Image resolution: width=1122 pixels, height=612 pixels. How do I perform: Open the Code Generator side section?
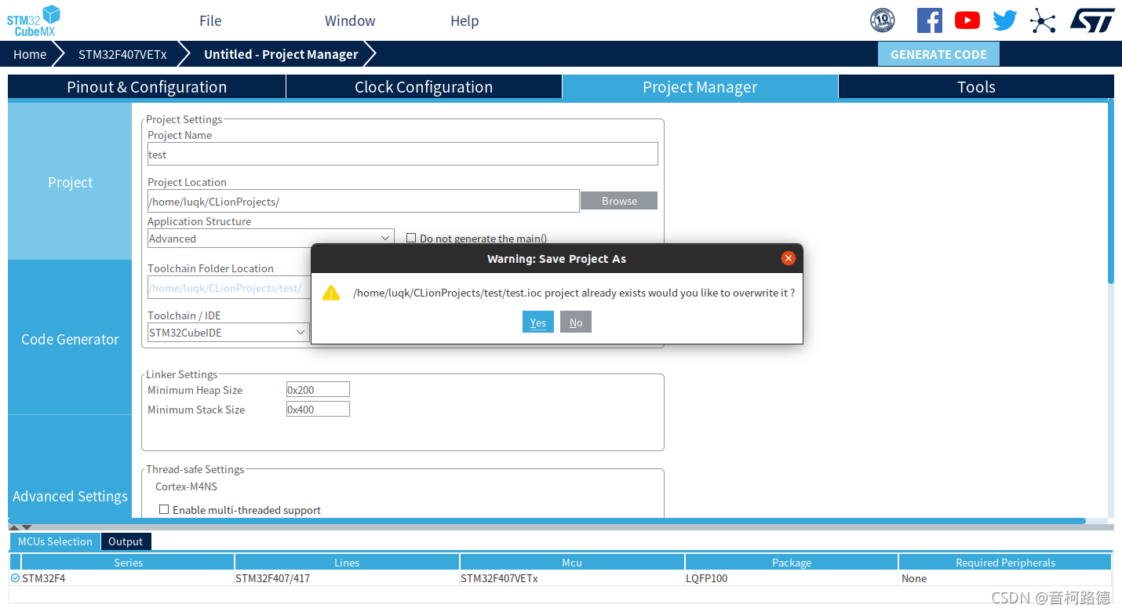point(70,339)
